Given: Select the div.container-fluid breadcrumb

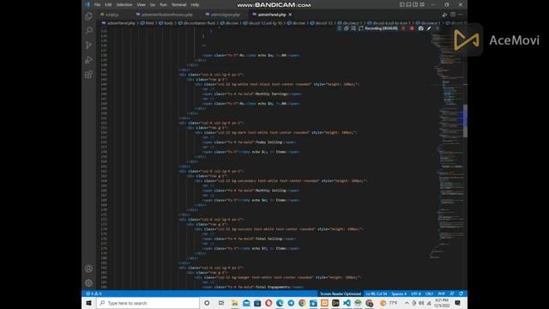Looking at the screenshot, I should pyautogui.click(x=196, y=23).
